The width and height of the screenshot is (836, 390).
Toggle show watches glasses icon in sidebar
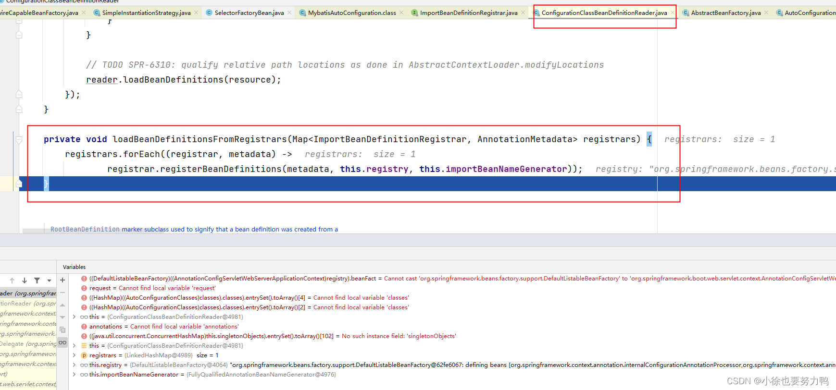(62, 342)
